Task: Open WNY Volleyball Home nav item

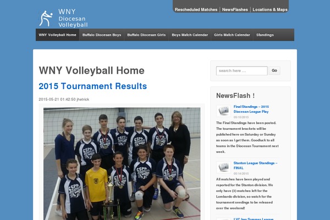Action: click(57, 35)
